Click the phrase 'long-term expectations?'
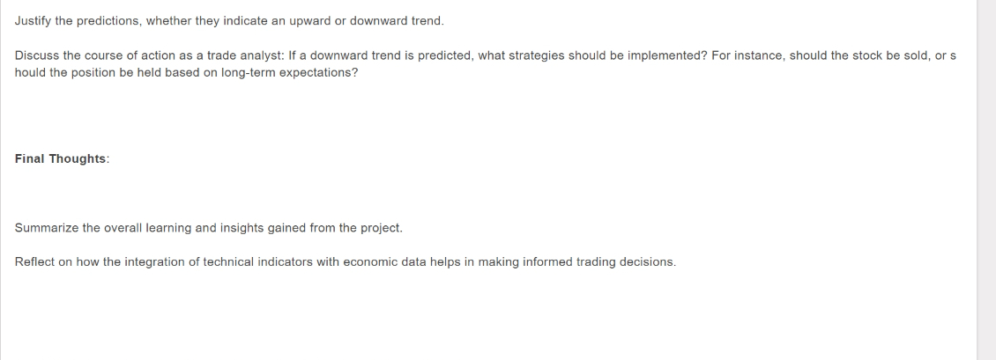This screenshot has height=360, width=996. (289, 73)
